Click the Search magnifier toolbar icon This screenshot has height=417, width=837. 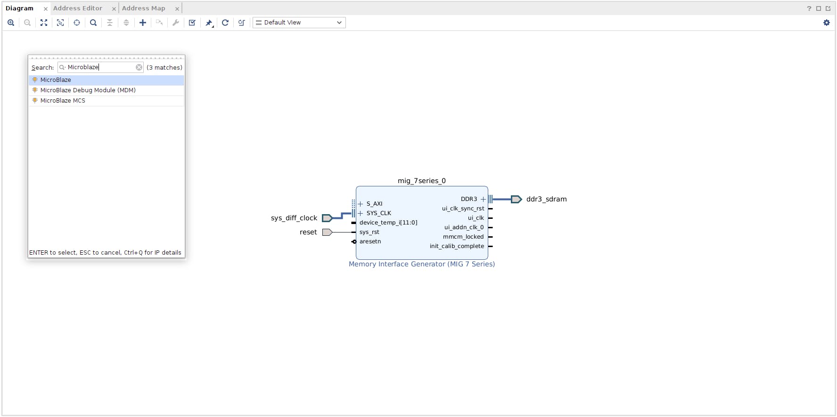click(93, 23)
